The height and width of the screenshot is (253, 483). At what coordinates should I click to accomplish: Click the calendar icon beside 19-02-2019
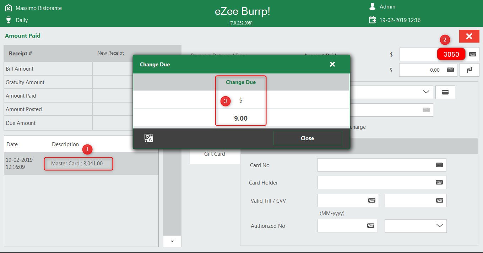point(373,20)
